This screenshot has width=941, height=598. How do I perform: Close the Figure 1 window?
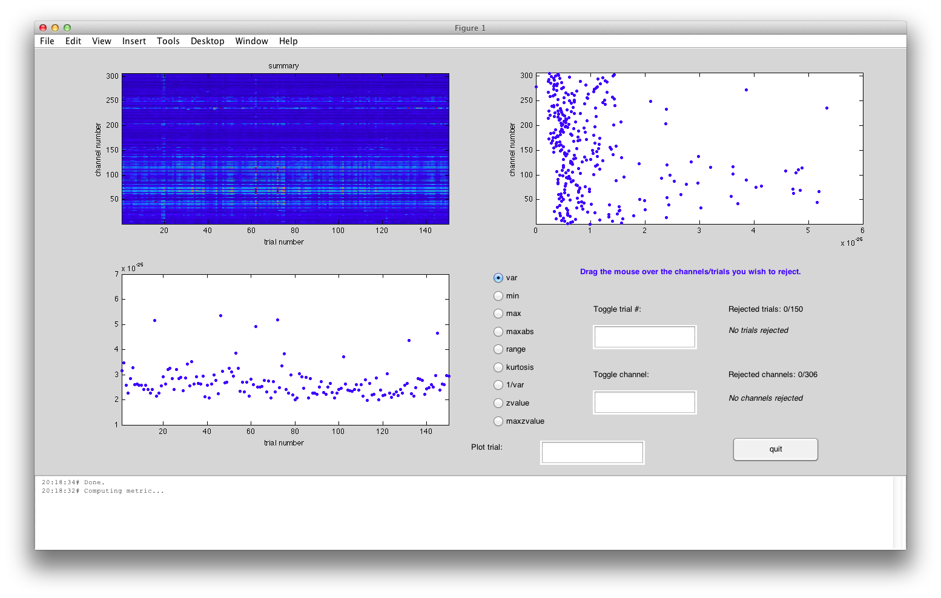click(x=43, y=28)
